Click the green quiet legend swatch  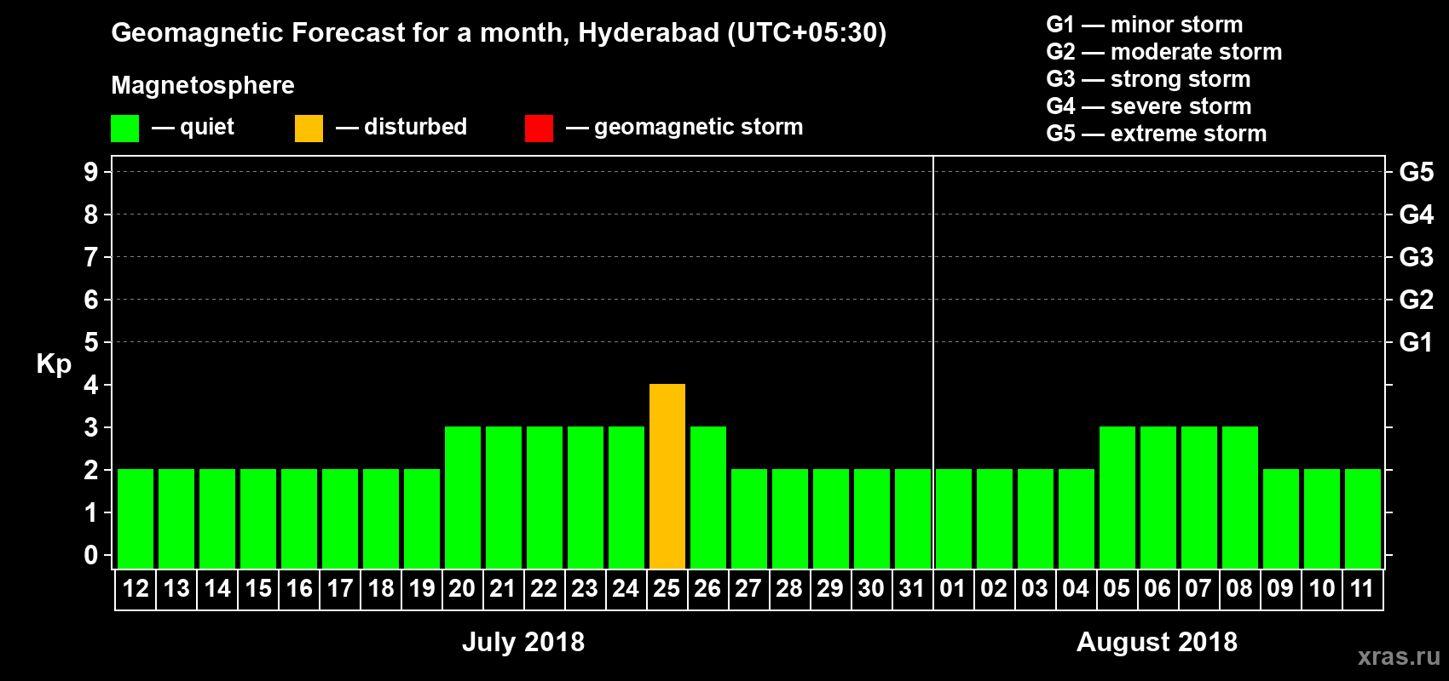(x=124, y=129)
